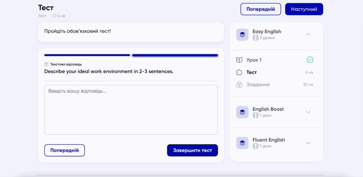Click the English Boost course stack icon

242,112
